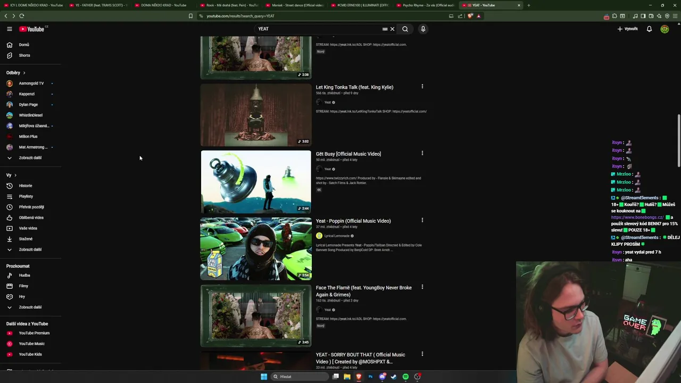681x383 pixels.
Task: Open Vaše videa page
Action: click(28, 228)
